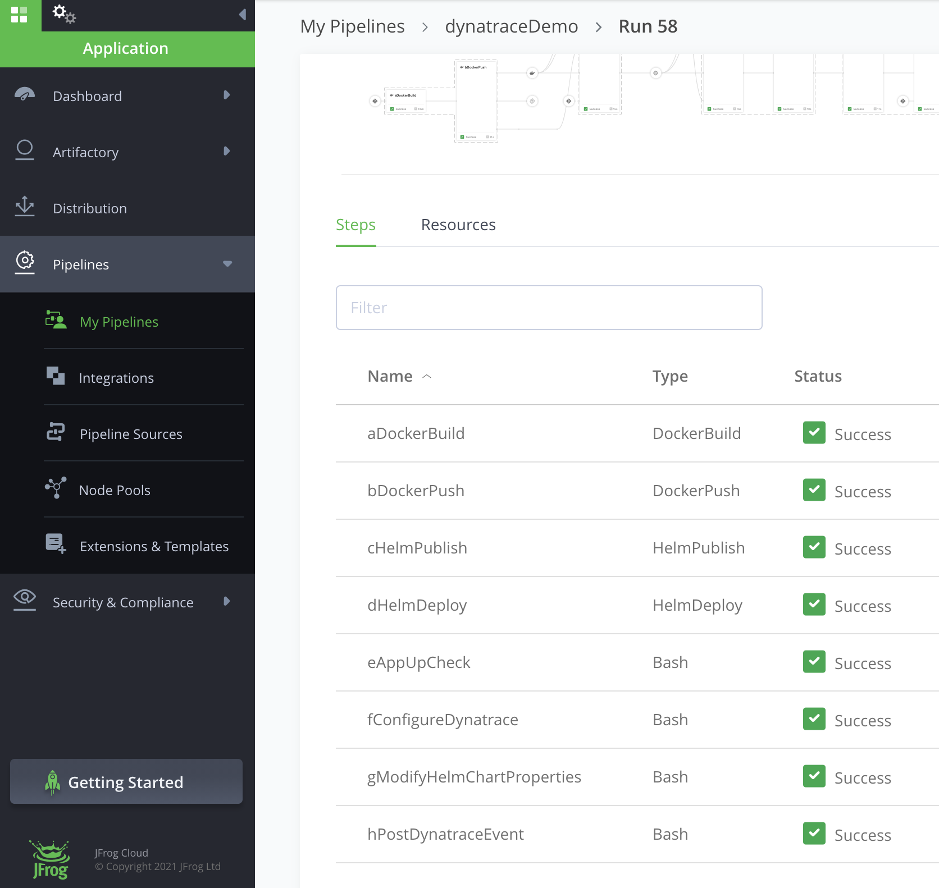Open Security & Compliance menu item
The height and width of the screenshot is (888, 939).
coord(127,602)
